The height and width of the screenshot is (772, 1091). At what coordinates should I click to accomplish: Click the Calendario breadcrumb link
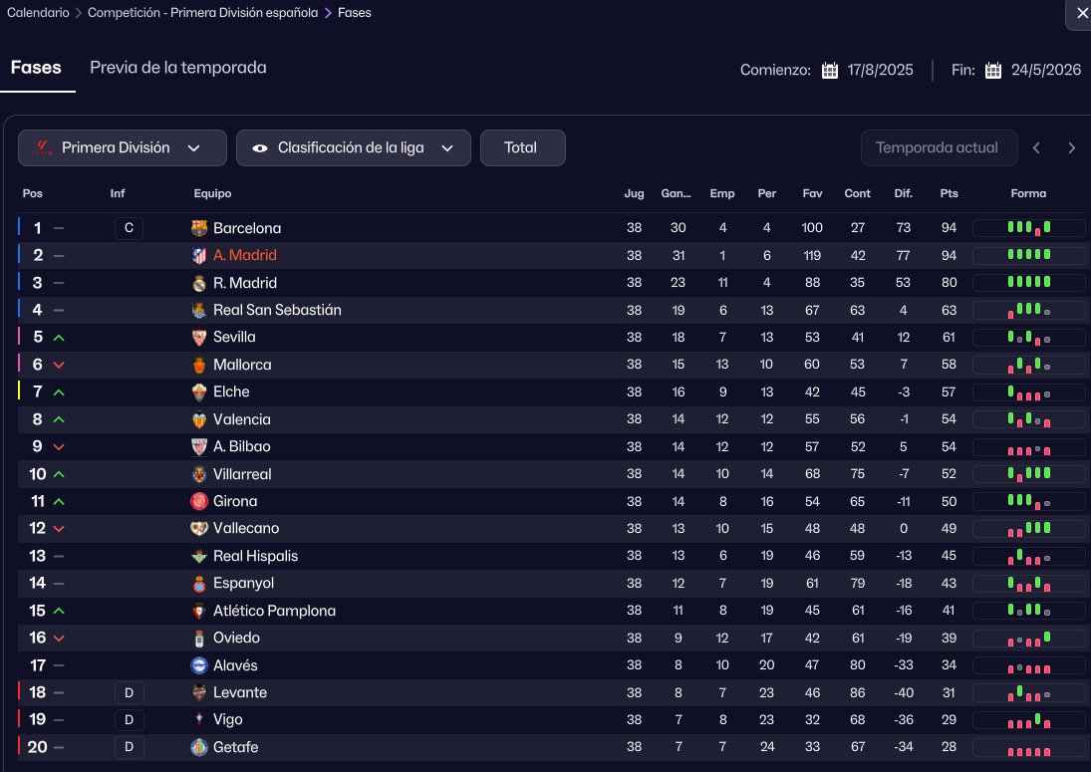coord(38,13)
